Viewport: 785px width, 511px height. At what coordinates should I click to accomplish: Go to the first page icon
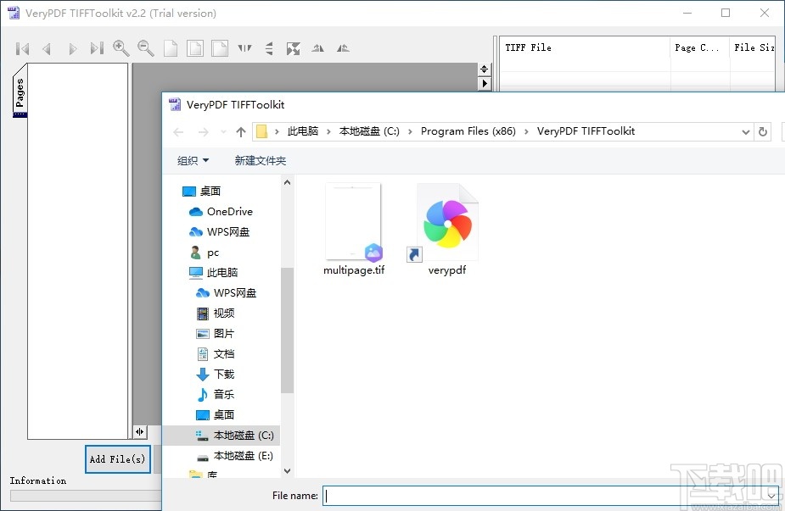tap(22, 48)
